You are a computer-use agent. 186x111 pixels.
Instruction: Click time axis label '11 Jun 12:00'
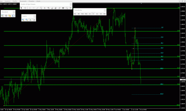pos(135,110)
